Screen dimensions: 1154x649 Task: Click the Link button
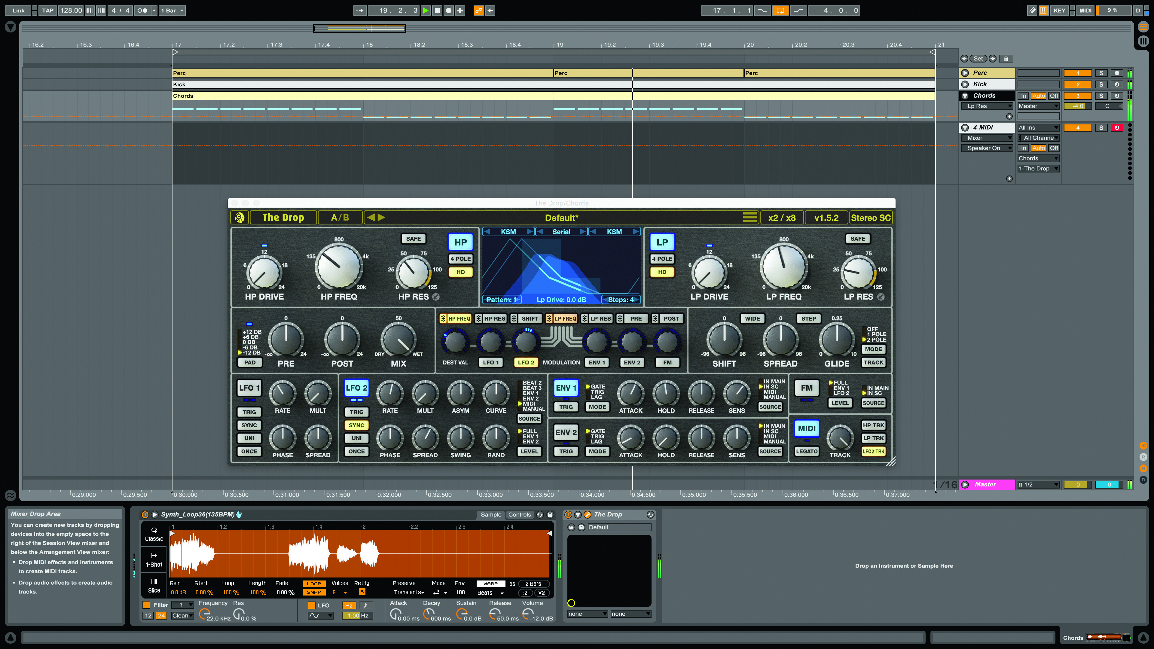pyautogui.click(x=18, y=10)
